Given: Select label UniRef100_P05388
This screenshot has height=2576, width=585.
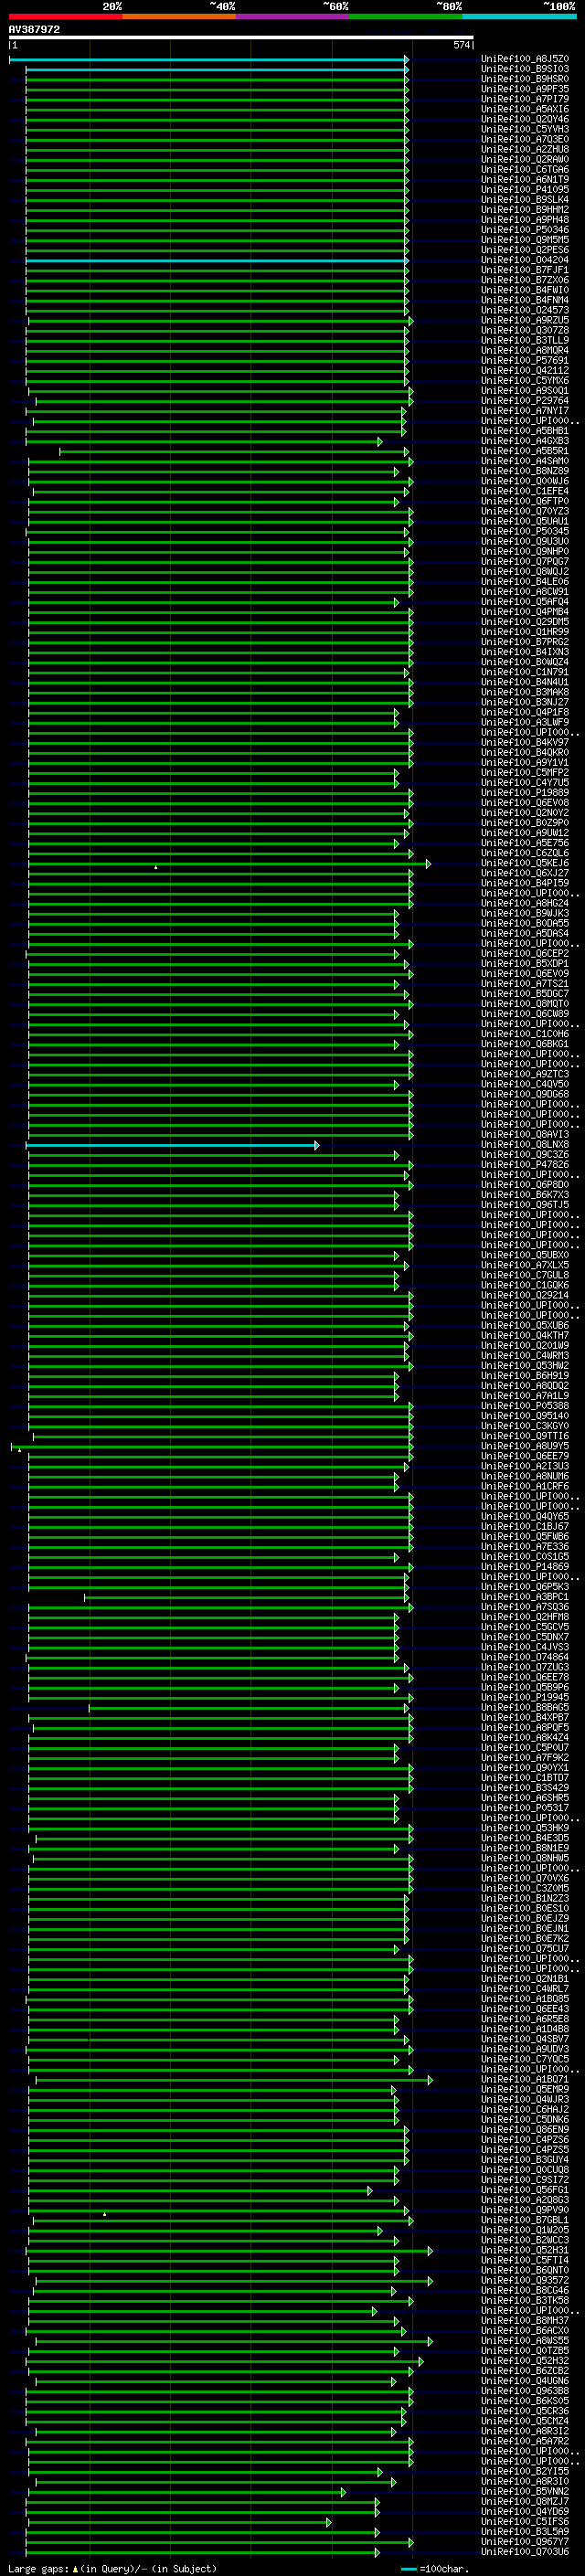Looking at the screenshot, I should (525, 1405).
